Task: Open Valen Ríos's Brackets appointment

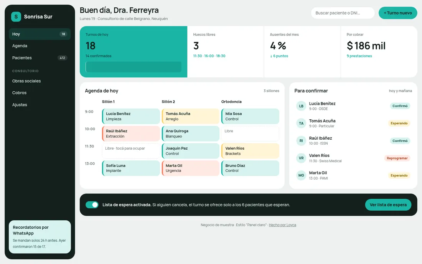Action: (250, 151)
